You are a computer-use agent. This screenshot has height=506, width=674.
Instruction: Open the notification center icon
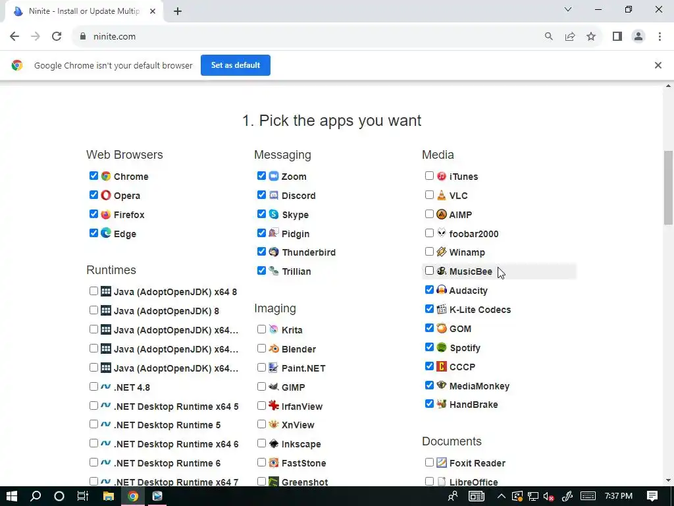[652, 496]
